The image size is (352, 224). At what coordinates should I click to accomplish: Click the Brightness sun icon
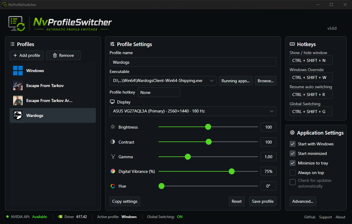point(113,127)
